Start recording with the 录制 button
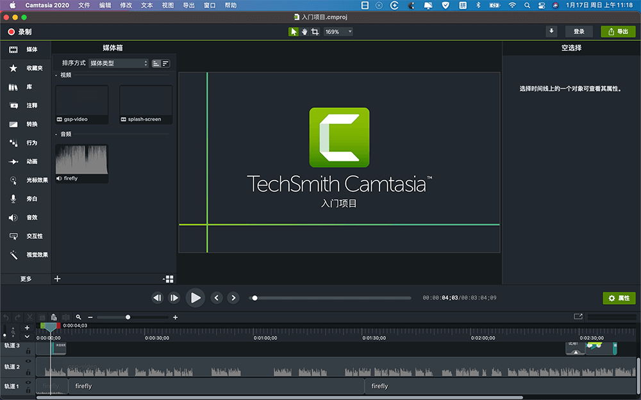 coord(20,32)
